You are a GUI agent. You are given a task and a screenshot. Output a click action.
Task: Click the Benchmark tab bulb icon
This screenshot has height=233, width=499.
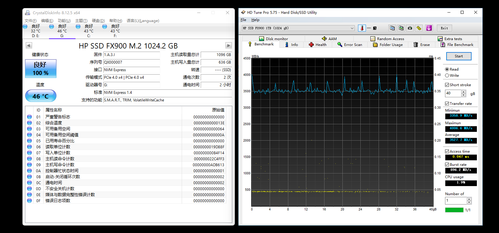click(250, 44)
